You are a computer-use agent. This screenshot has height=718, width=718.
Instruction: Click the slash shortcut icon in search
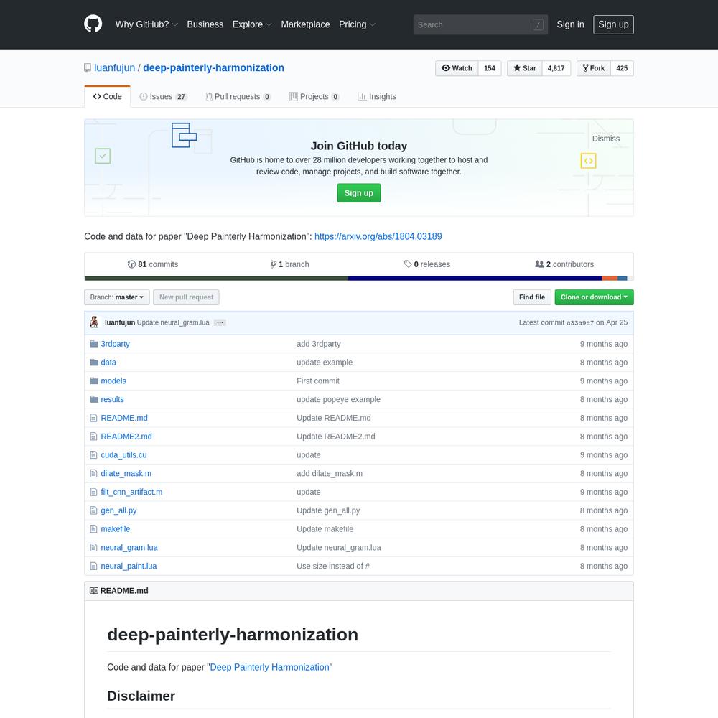coord(538,24)
